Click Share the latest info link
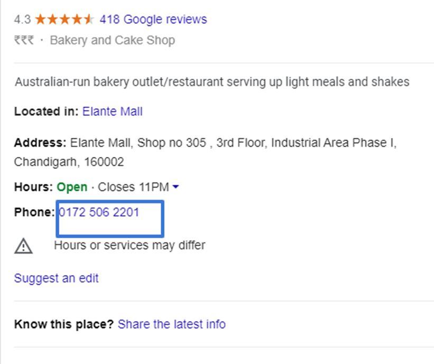Image resolution: width=434 pixels, height=364 pixels. coord(172,324)
